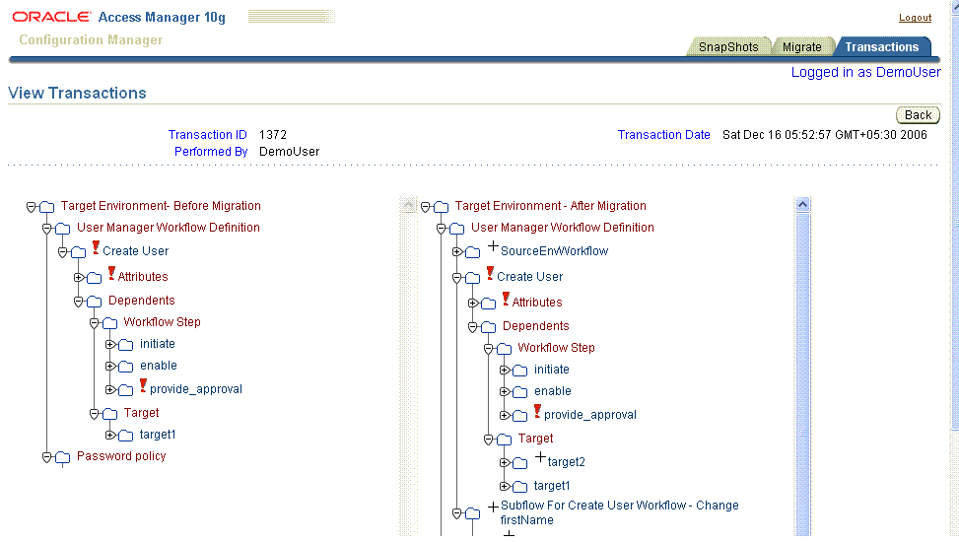Click plus added marker on target2
This screenshot has height=542, width=959.
coord(540,456)
